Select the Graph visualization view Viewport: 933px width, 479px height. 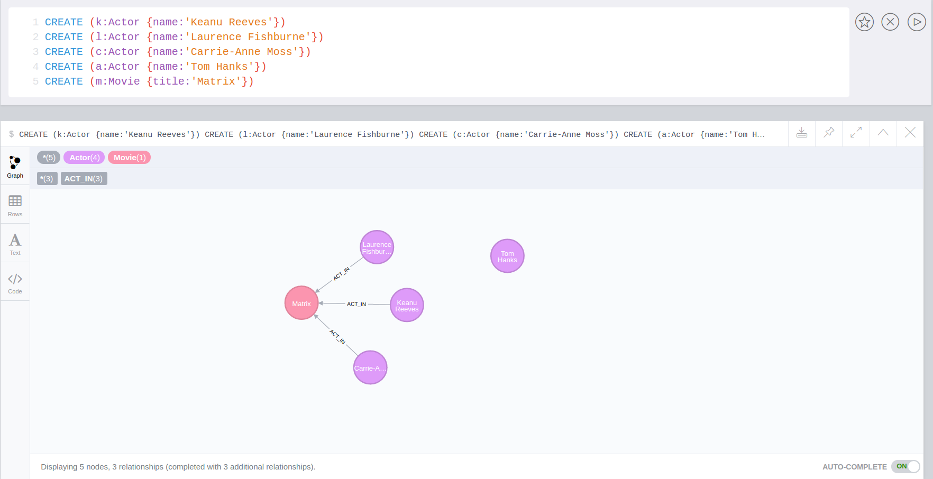coord(15,167)
